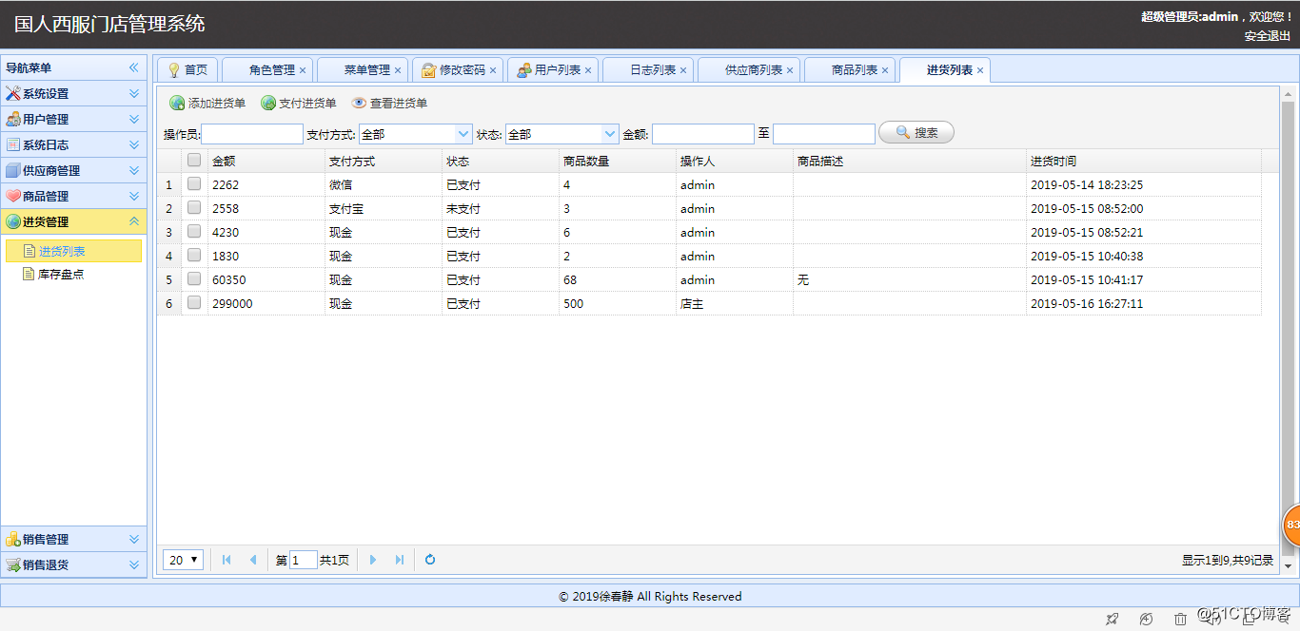Close the 角色管理 tab
Screen dimensions: 1300x631
point(303,70)
